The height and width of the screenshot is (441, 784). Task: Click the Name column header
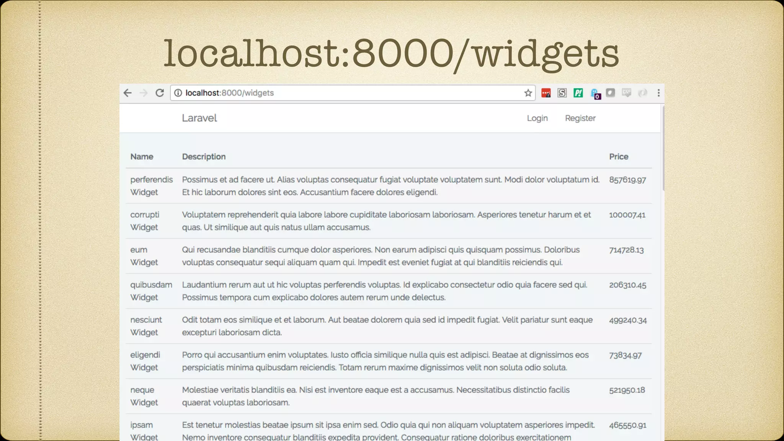pyautogui.click(x=142, y=157)
